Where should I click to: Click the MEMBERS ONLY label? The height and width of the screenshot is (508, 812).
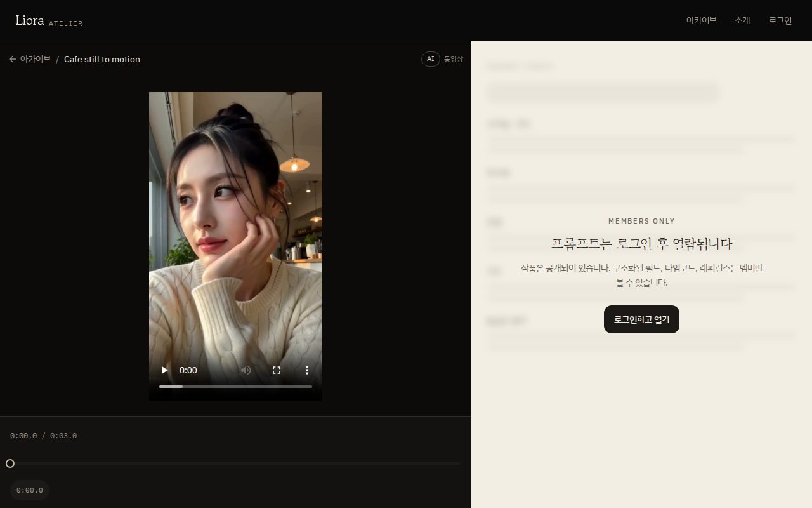(641, 221)
